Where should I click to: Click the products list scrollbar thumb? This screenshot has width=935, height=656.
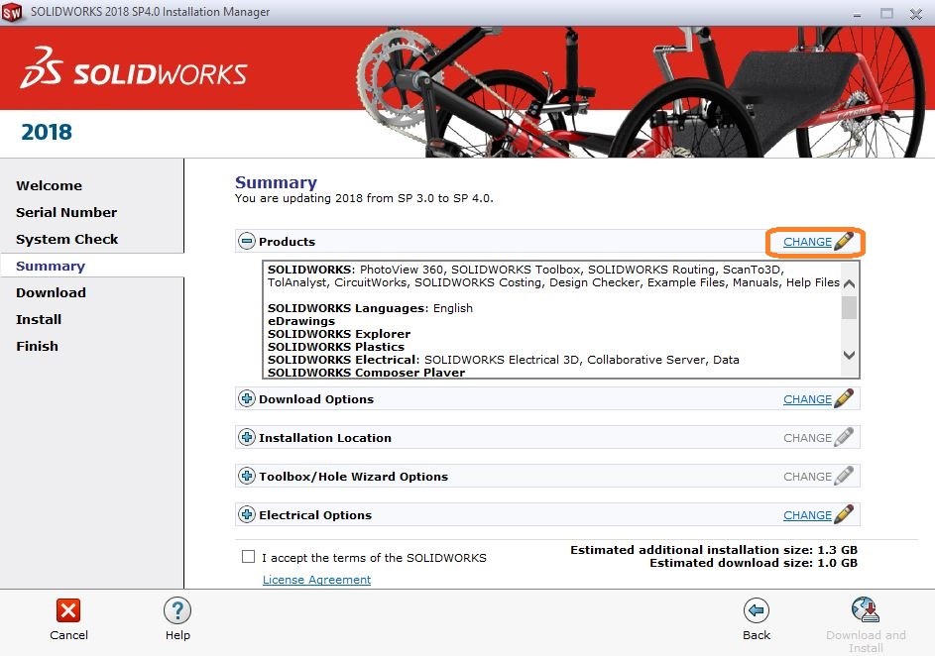coord(849,308)
